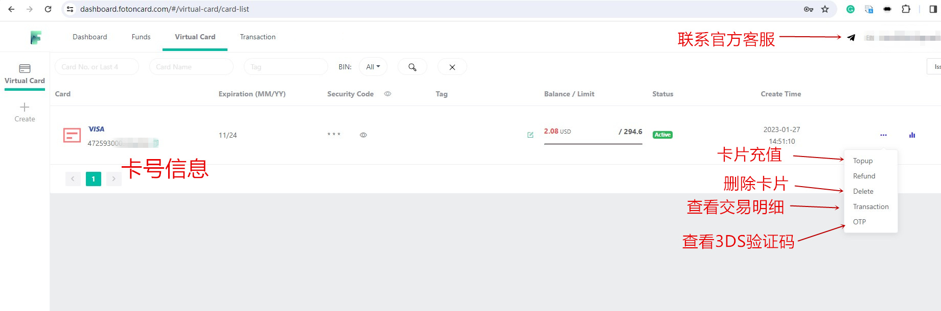941x311 pixels.
Task: Open the three-dot card actions menu
Action: [883, 135]
